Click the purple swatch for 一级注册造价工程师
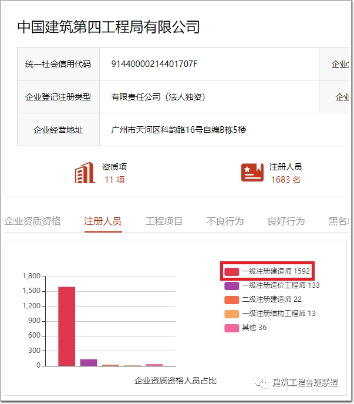This screenshot has width=354, height=404. click(232, 286)
